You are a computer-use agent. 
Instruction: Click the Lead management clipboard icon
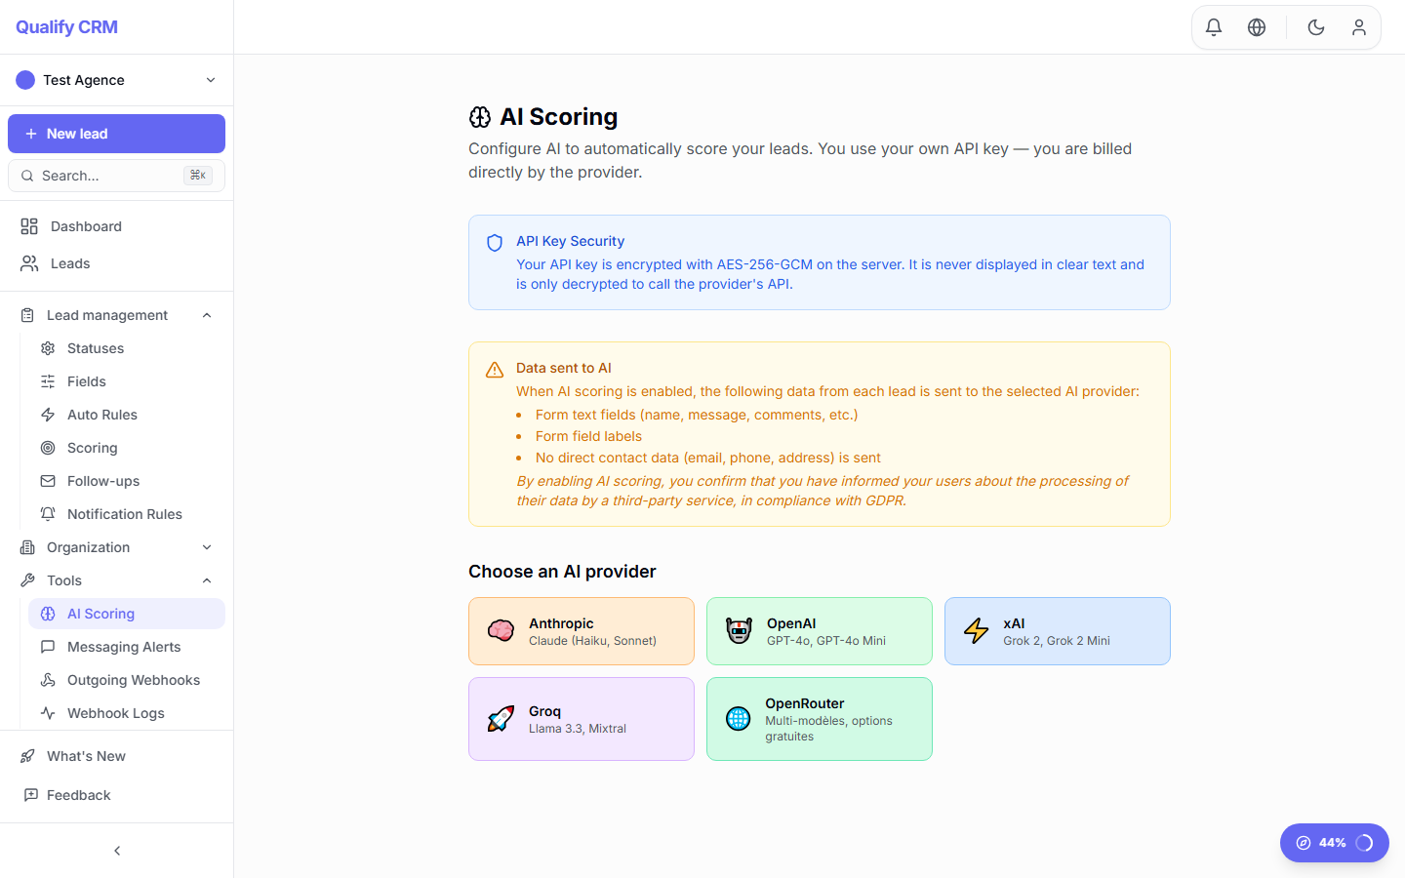(x=27, y=315)
